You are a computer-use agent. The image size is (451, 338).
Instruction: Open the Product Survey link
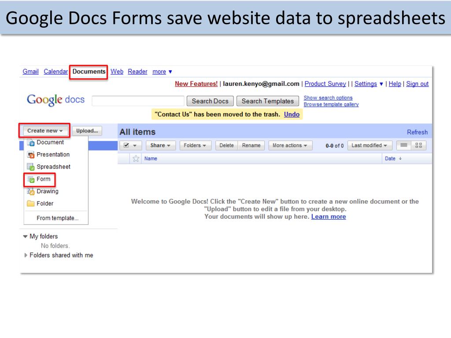[325, 84]
